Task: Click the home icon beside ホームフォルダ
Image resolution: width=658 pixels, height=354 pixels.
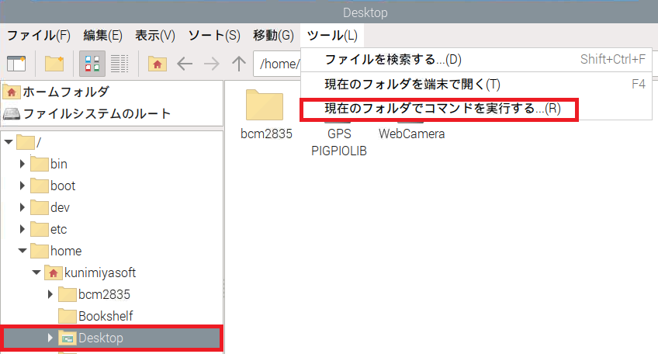Action: 12,92
